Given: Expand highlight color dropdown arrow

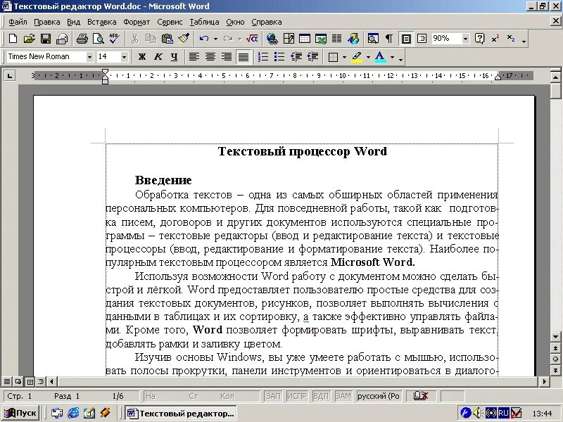Looking at the screenshot, I should tap(368, 57).
